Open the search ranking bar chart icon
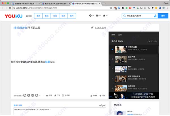 point(155,16)
